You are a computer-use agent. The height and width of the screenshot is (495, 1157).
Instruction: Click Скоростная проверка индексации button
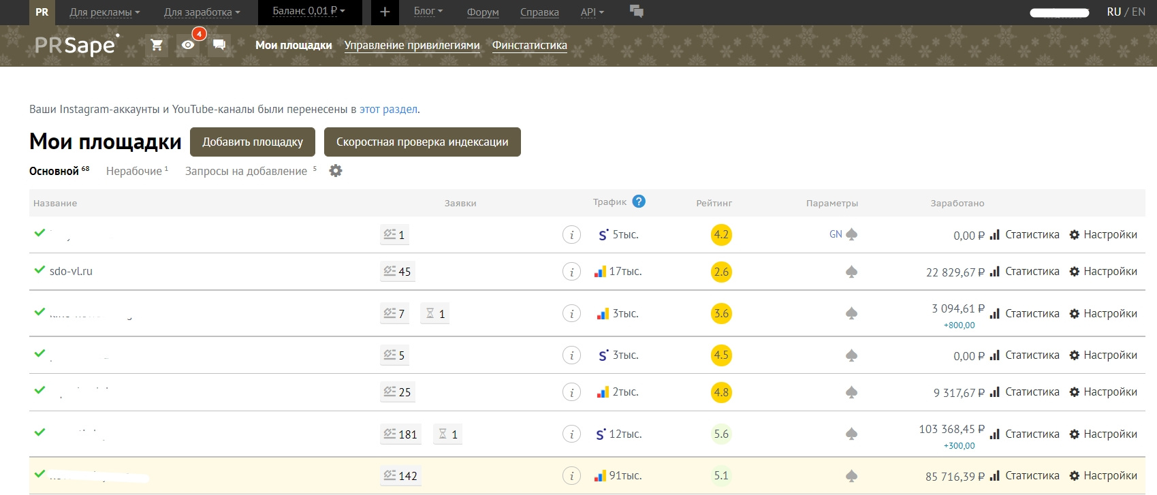[422, 142]
